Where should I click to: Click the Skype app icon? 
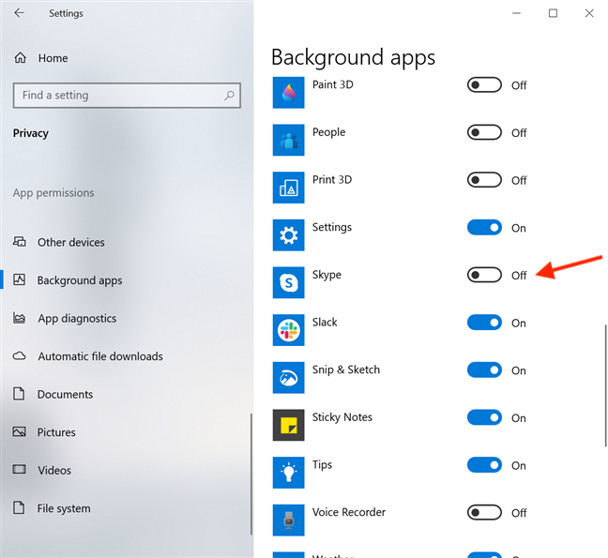[x=288, y=282]
